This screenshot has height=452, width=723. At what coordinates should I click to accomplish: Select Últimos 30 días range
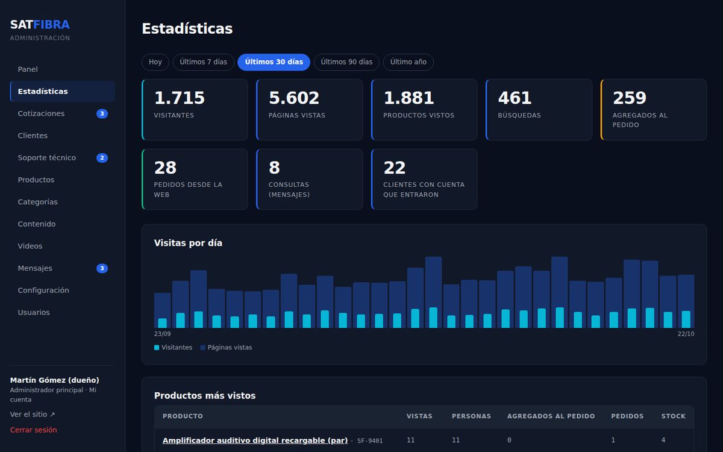[274, 62]
